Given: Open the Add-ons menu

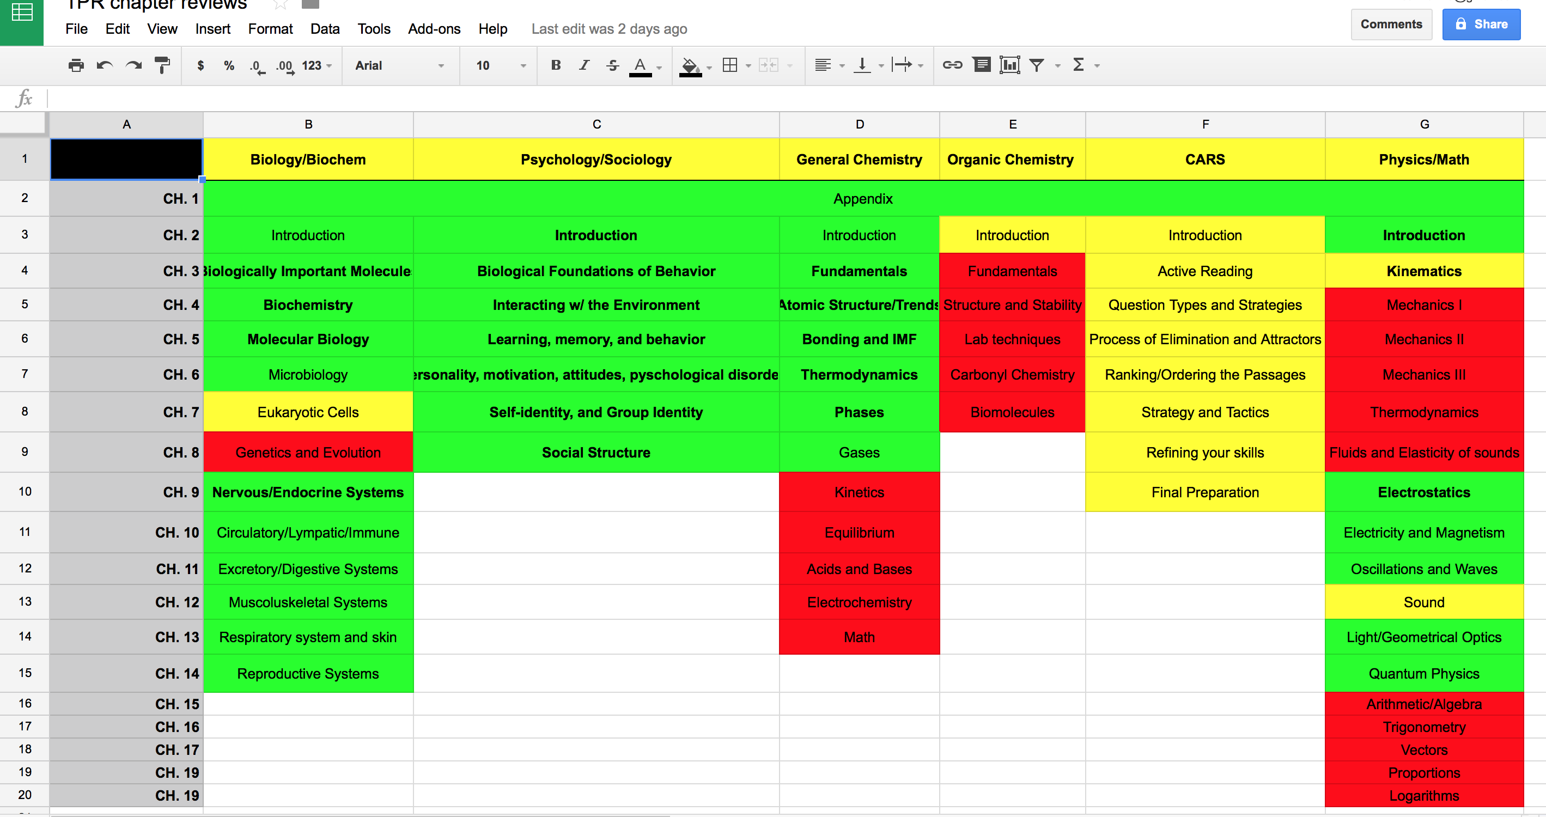Looking at the screenshot, I should (x=434, y=29).
